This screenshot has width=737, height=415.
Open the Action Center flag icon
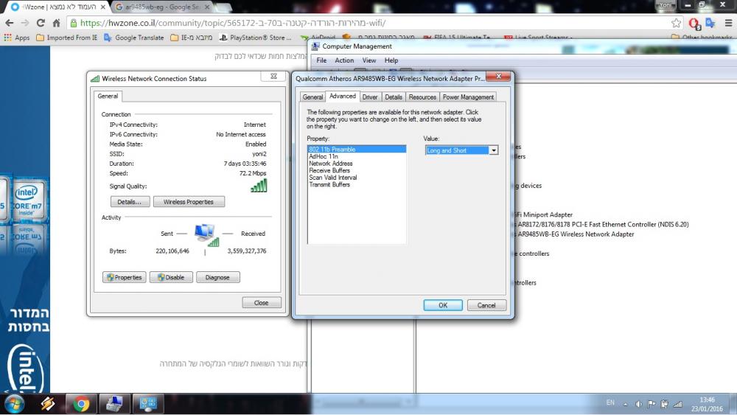coord(652,404)
